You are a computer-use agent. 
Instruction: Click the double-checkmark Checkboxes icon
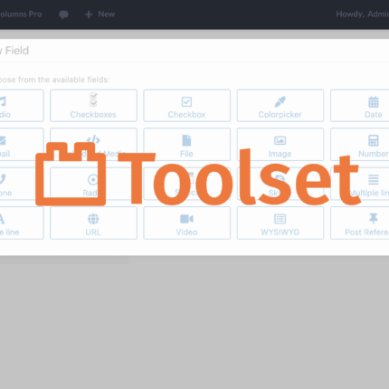click(93, 100)
